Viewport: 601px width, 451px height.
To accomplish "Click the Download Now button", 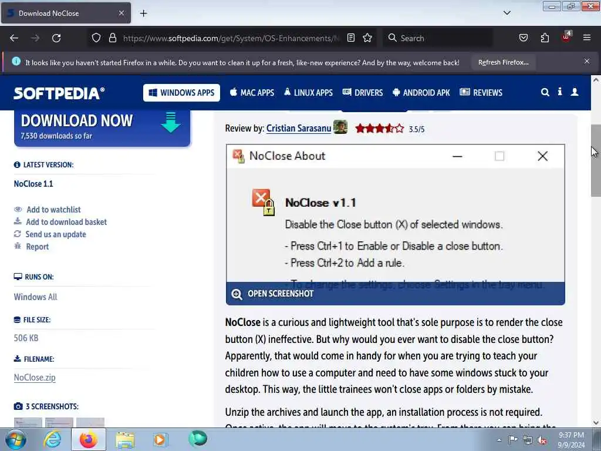I will (x=102, y=127).
